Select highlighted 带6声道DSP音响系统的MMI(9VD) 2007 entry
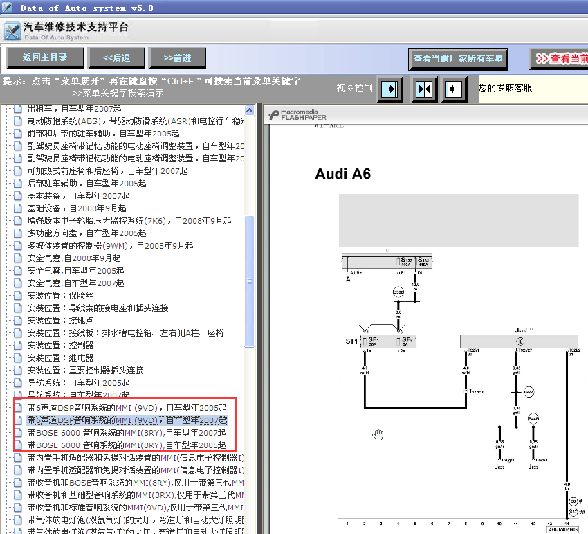588x534 pixels. tap(127, 420)
